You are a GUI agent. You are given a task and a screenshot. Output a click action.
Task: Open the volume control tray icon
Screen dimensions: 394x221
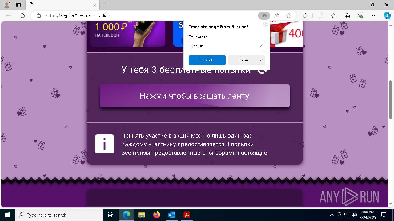(x=354, y=215)
